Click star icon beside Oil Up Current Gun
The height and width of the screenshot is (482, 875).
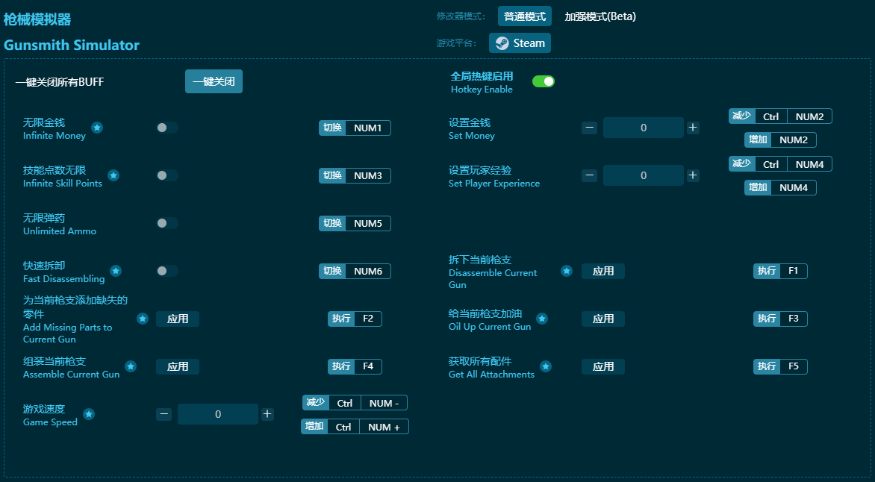(x=542, y=319)
